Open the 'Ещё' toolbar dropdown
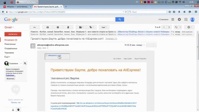Image resolution: width=199 pixels, height=112 pixels. (104, 27)
